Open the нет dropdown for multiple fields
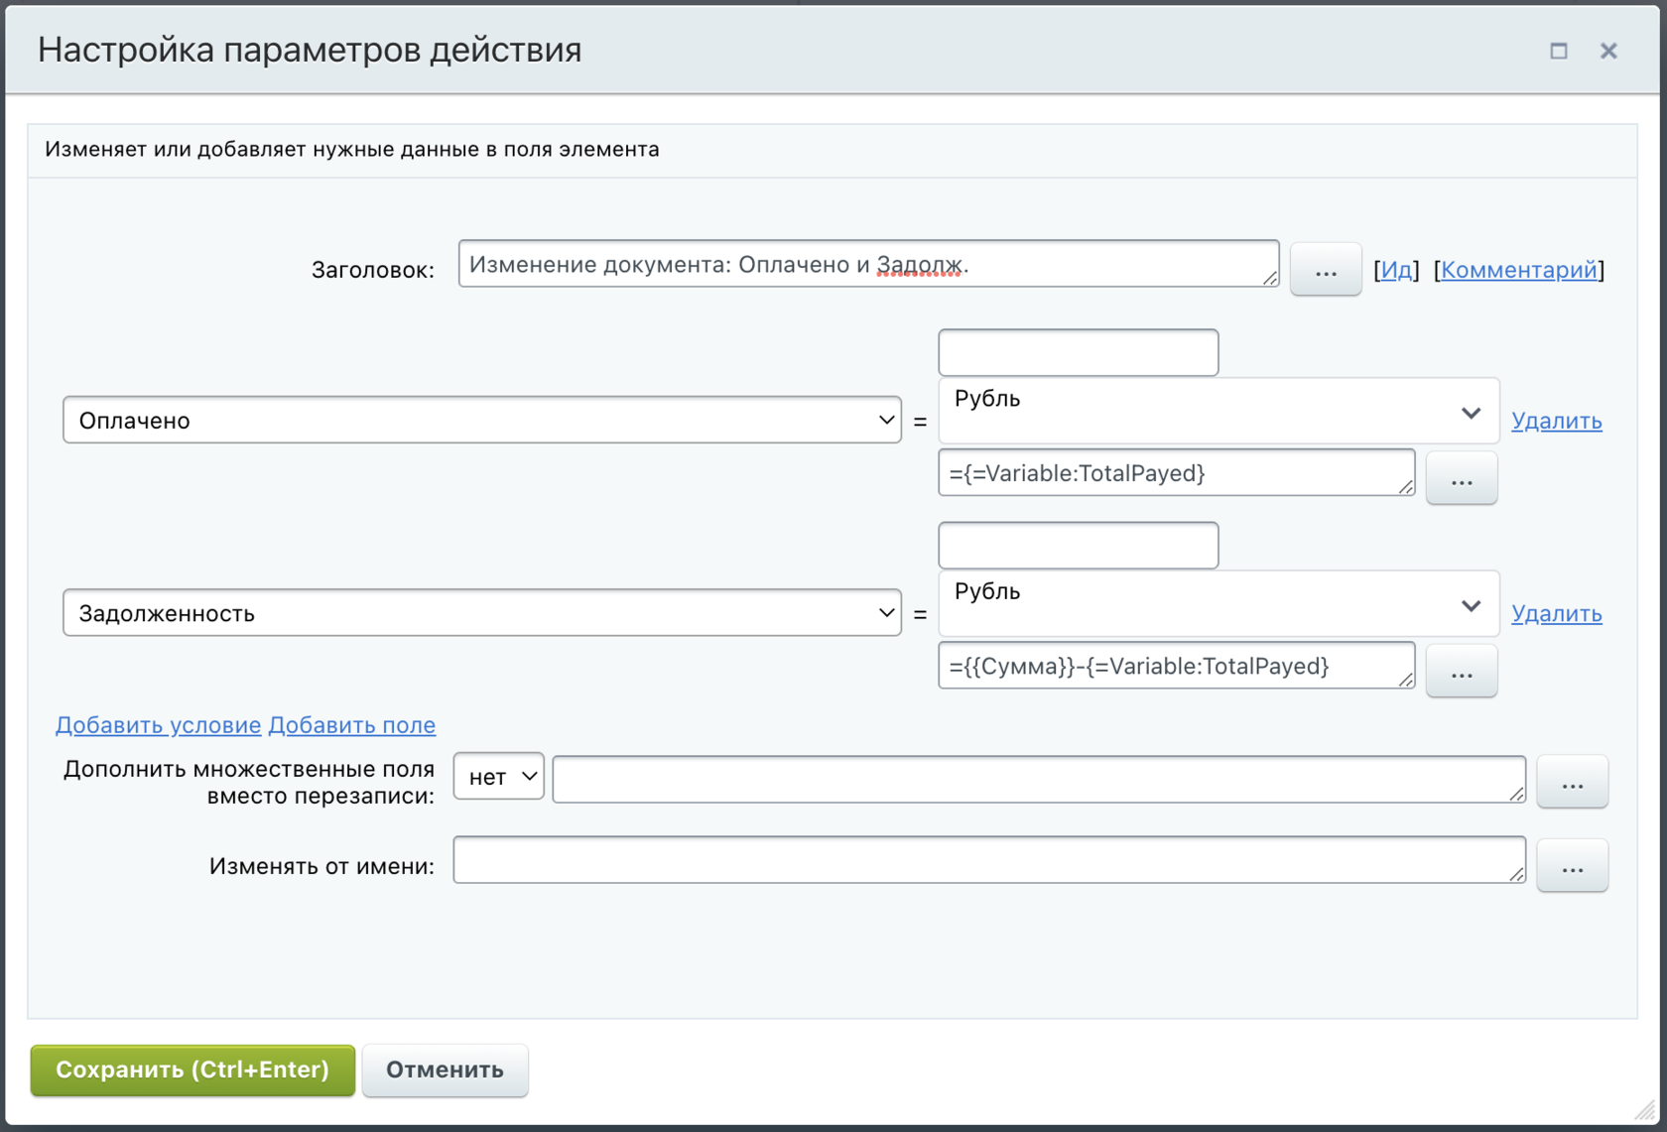 pos(499,777)
